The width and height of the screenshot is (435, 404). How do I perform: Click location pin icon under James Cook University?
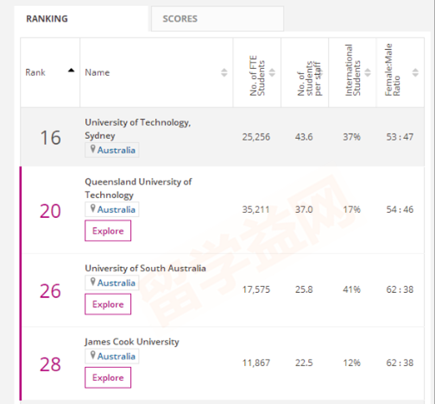point(92,355)
